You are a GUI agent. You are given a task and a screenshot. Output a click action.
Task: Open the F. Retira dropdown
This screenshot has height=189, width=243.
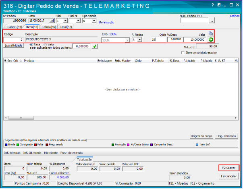tap(139, 40)
